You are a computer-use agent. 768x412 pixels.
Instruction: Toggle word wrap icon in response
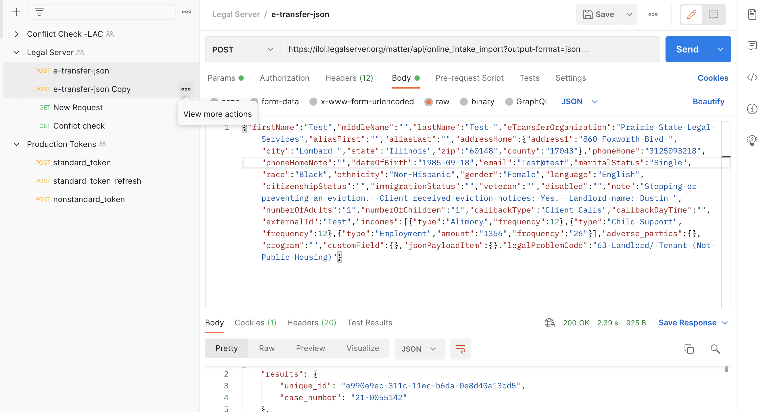click(x=461, y=349)
